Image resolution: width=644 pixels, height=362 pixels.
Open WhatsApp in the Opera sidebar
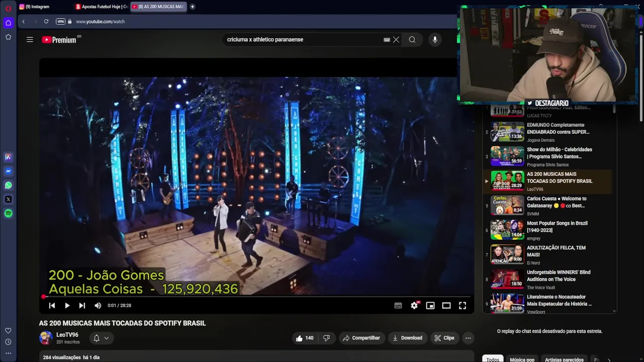tap(8, 185)
